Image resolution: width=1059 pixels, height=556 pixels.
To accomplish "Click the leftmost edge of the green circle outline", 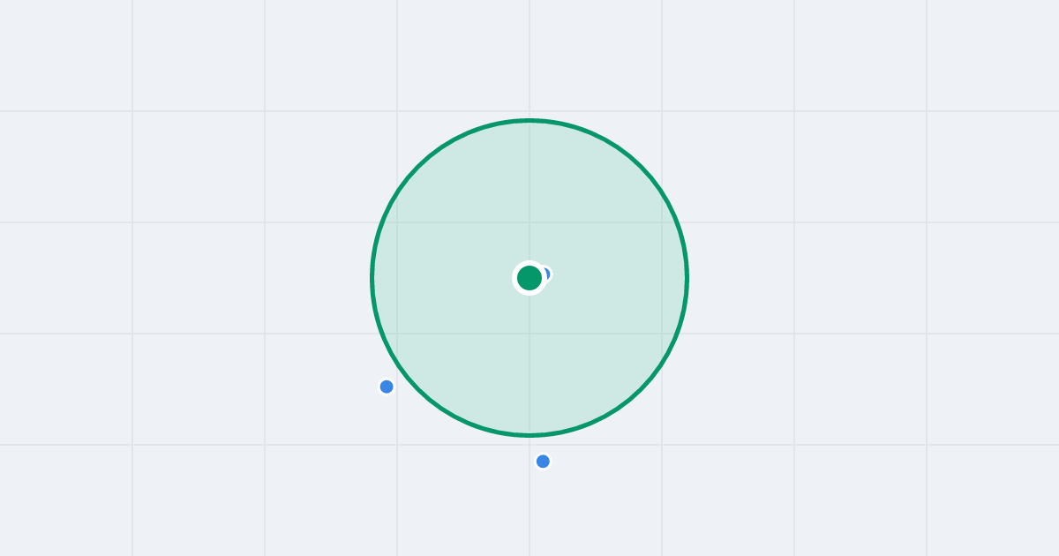I will 372,278.
